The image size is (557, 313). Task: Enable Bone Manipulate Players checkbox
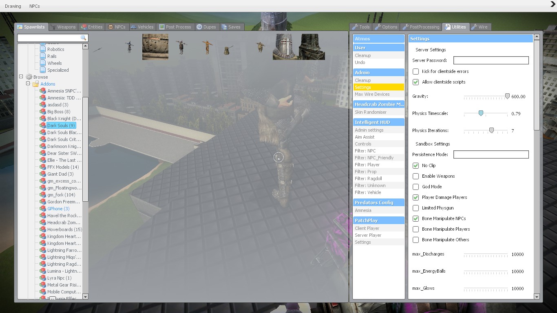tap(416, 229)
